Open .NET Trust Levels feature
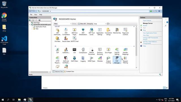 click(x=91, y=31)
